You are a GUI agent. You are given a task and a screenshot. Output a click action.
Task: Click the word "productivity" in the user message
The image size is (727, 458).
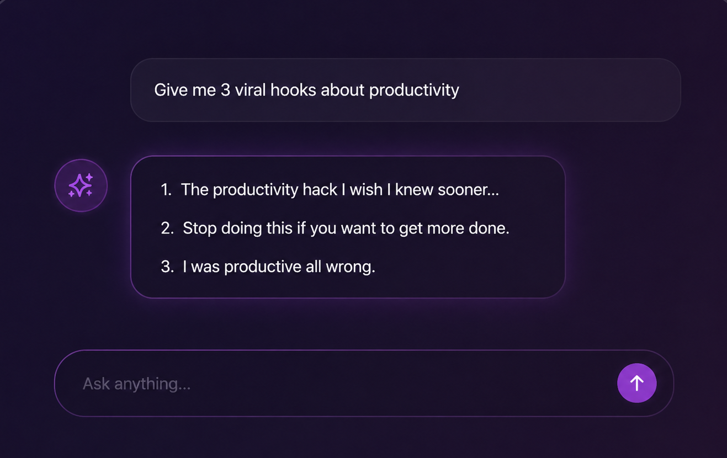coord(414,90)
